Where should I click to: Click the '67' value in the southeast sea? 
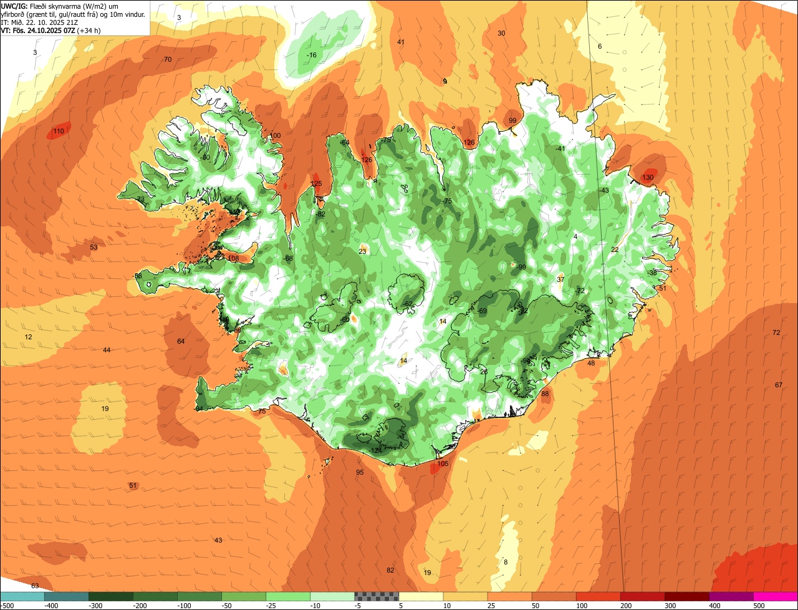779,385
